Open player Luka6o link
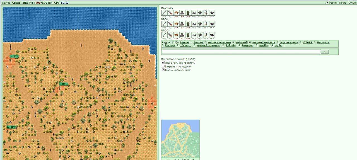Image resolution: width=357 pixels, height=160 pixels. coord(231,45)
